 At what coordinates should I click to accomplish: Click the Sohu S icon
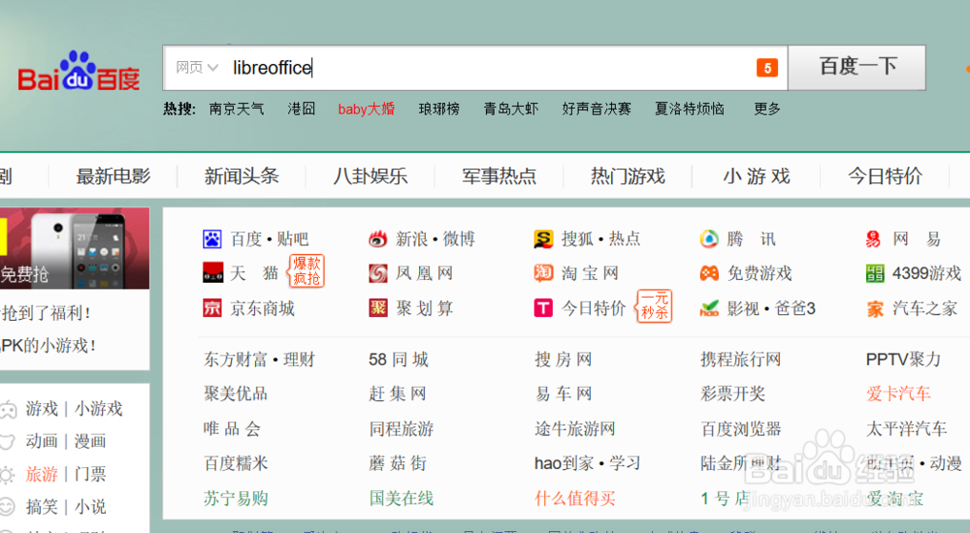tap(543, 238)
